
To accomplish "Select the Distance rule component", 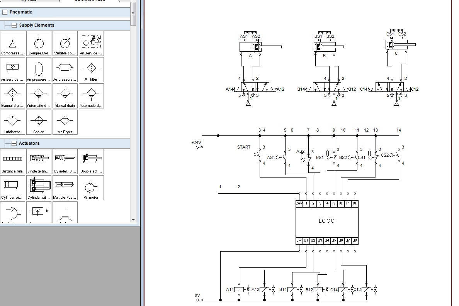I will (x=12, y=161).
